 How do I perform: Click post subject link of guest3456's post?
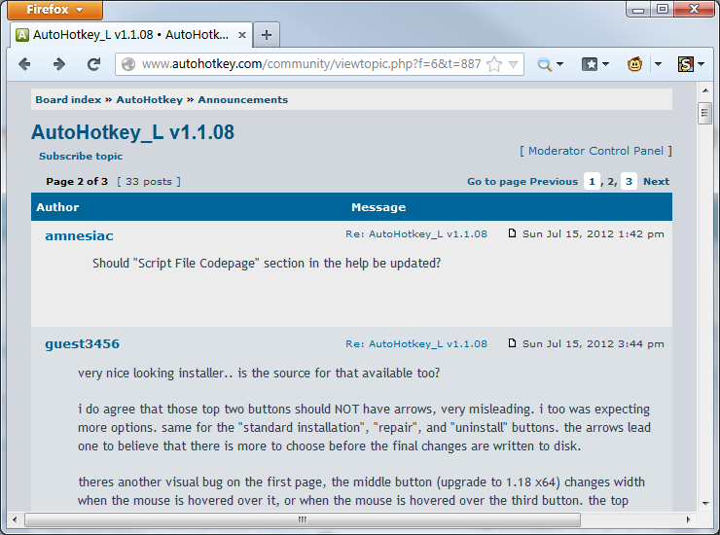click(416, 344)
